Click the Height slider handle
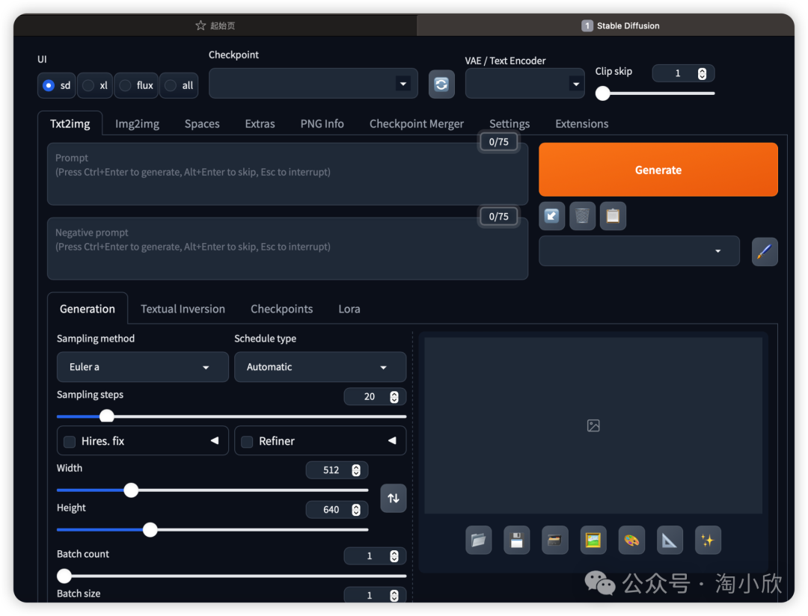The image size is (808, 616). pos(150,529)
